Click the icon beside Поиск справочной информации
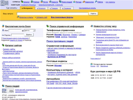 click(x=48, y=26)
